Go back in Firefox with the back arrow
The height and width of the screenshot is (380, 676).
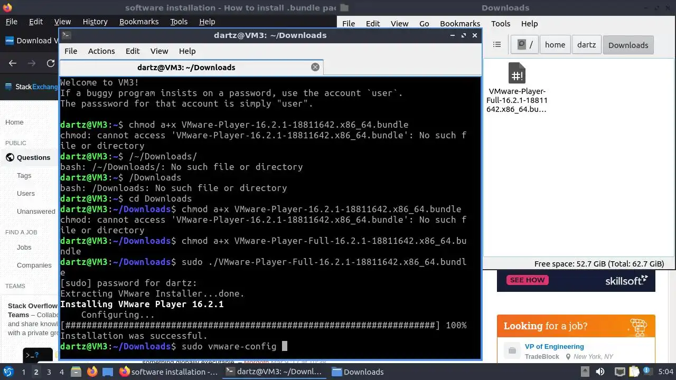pos(13,63)
